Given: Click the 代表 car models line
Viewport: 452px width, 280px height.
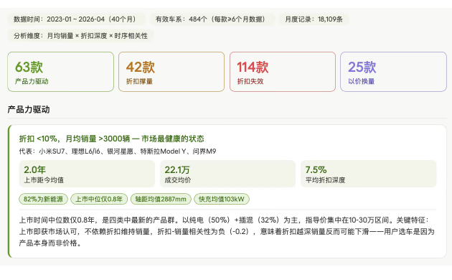Looking at the screenshot, I should (x=118, y=151).
